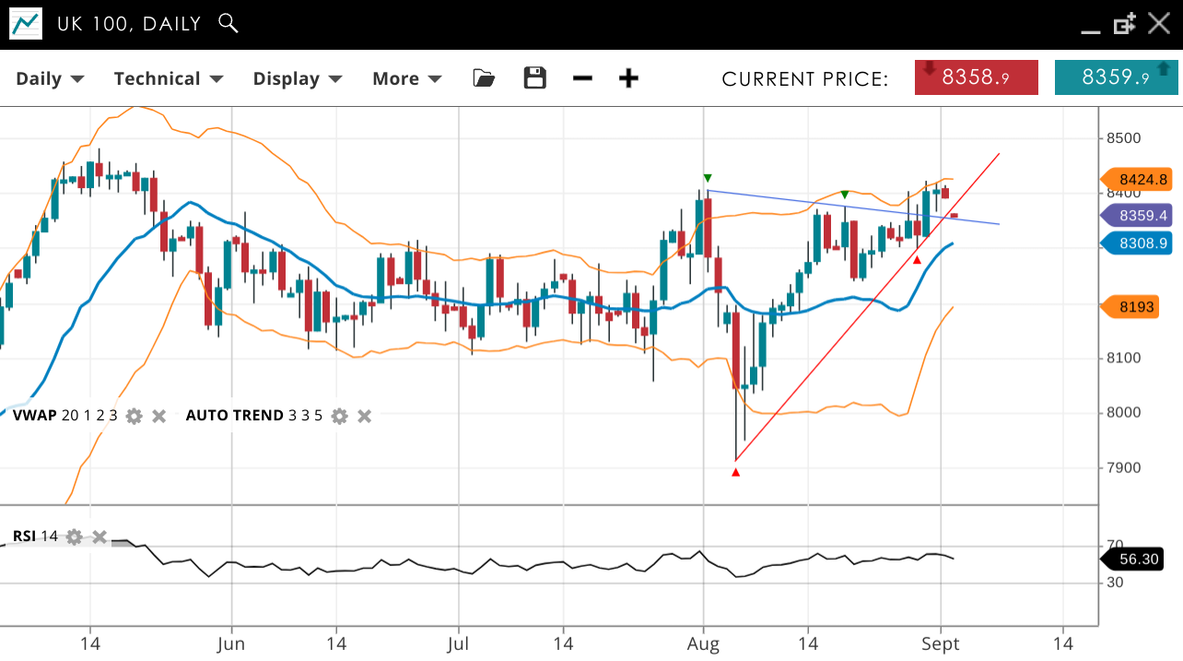
Task: Detach chart with the pop-out window icon
Action: (x=1124, y=25)
